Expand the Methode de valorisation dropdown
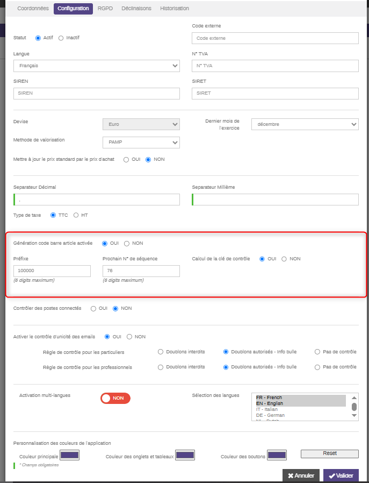Image resolution: width=369 pixels, height=483 pixels. (x=141, y=143)
